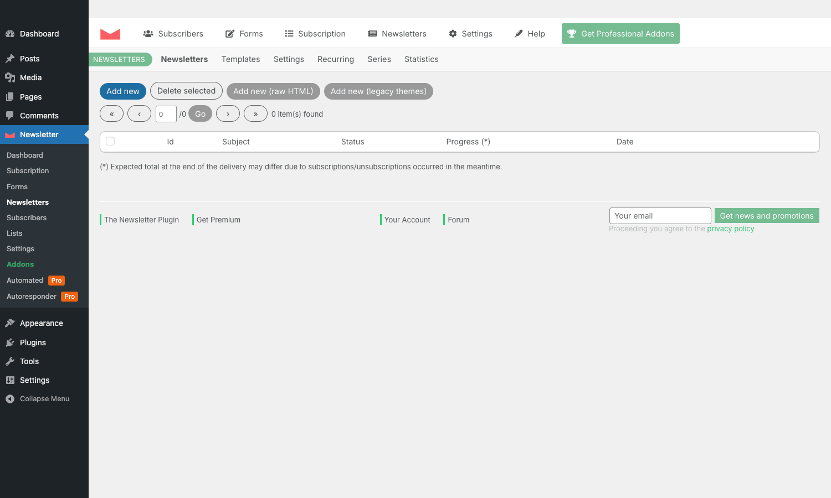Open Subscribers submenu item in sidebar
This screenshot has width=831, height=498.
(44, 218)
